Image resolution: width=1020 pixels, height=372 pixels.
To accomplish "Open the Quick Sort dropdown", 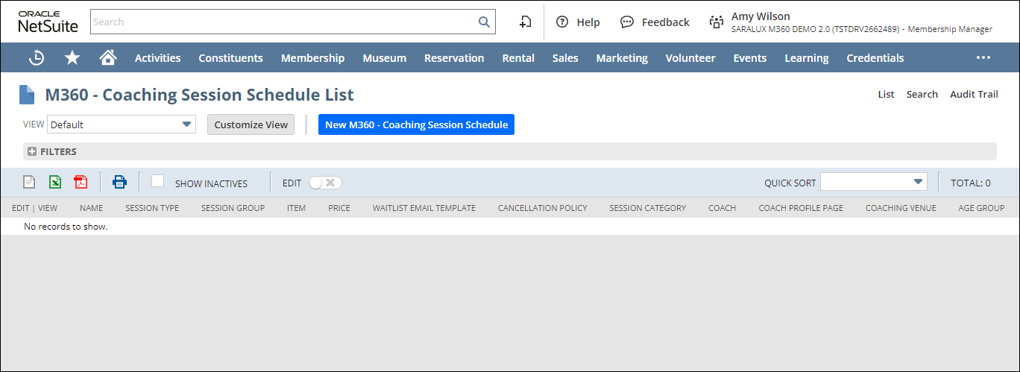I will point(873,182).
